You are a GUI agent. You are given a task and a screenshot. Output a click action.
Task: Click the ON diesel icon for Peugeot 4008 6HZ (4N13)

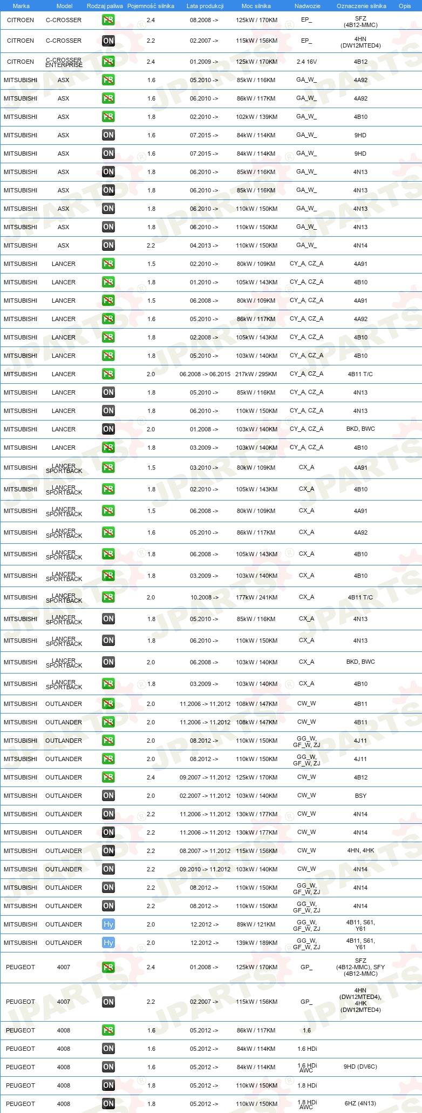click(x=108, y=1104)
